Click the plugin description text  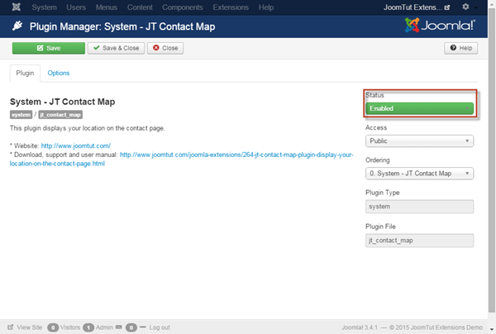(88, 128)
